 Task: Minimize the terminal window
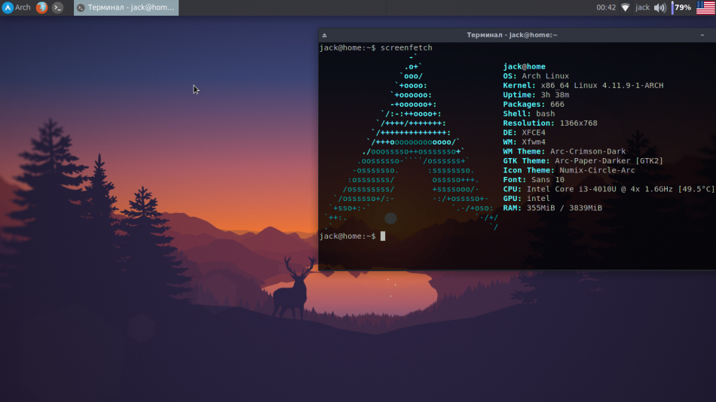pyautogui.click(x=702, y=35)
